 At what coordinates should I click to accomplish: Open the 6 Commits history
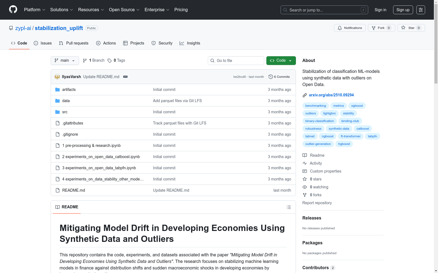[279, 77]
